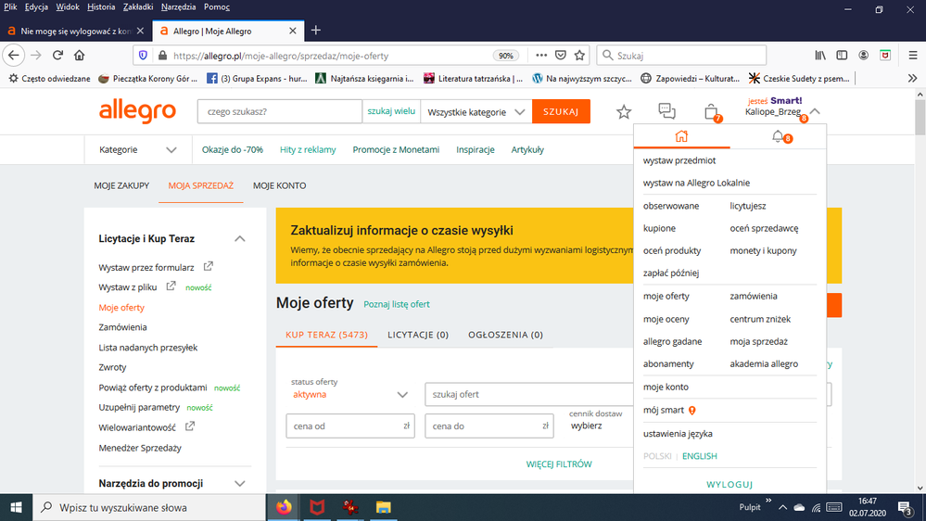This screenshot has height=521, width=926.
Task: Click the szukaj ofert input field
Action: tap(528, 395)
